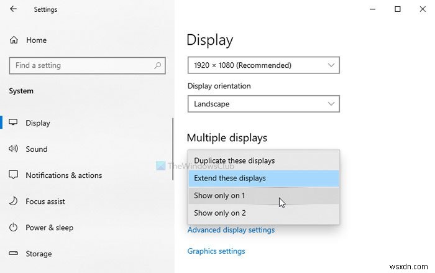
Task: Maximize the Settings window
Action: pyautogui.click(x=398, y=9)
